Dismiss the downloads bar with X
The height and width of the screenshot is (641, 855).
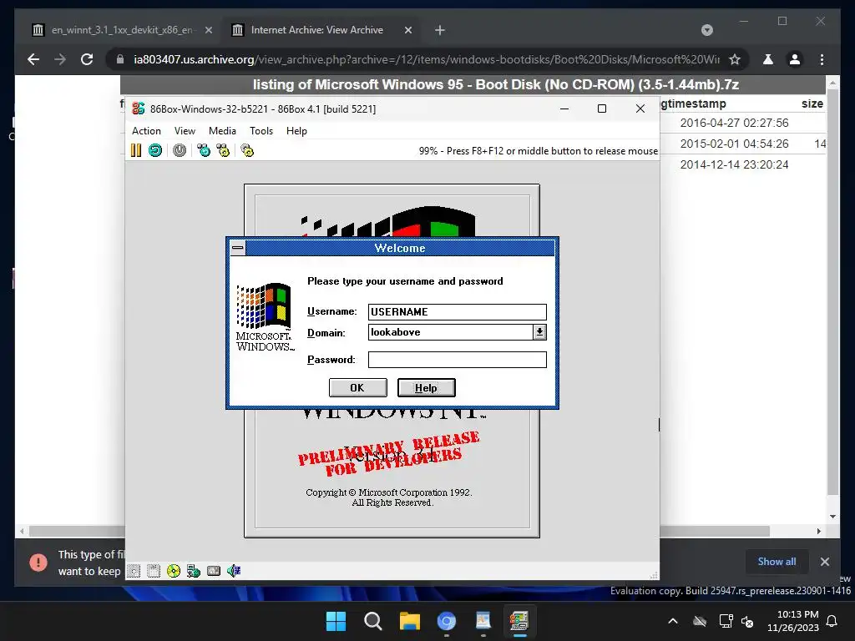coord(824,562)
